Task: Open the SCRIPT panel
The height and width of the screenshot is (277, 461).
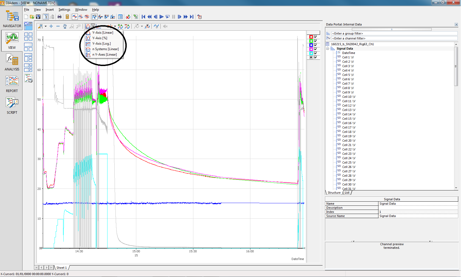Action: 12,105
